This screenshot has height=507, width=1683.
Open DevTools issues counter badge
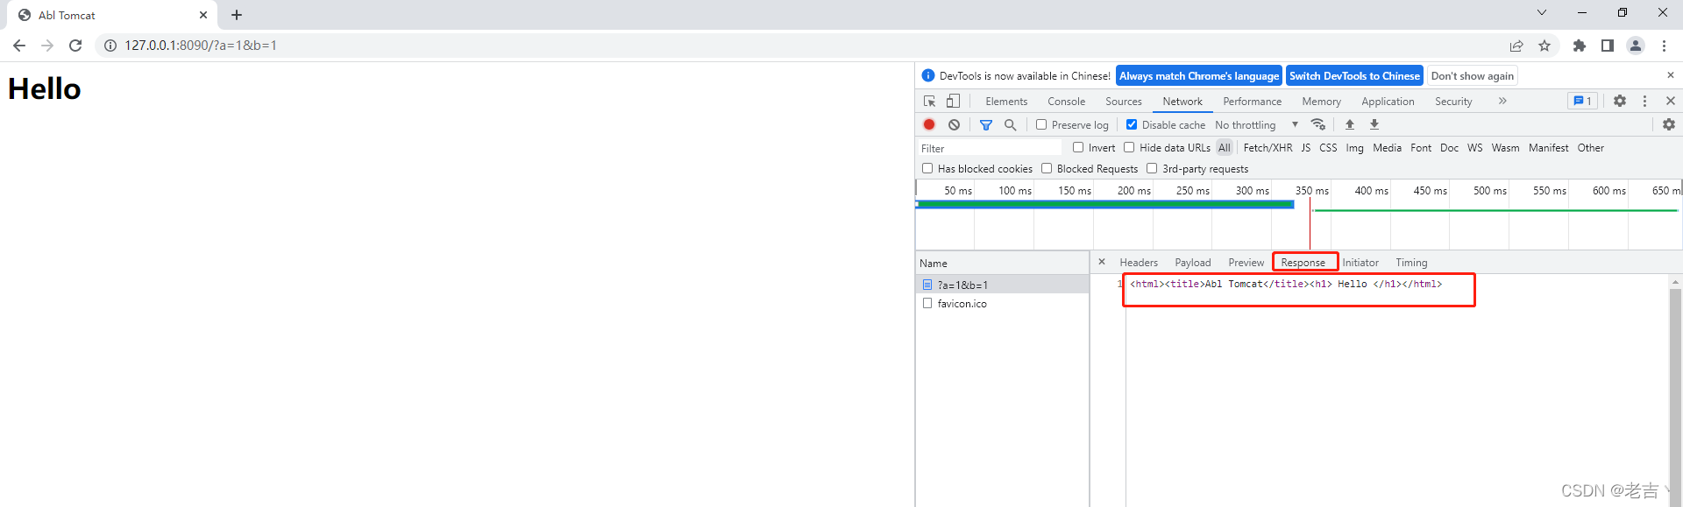pyautogui.click(x=1582, y=102)
